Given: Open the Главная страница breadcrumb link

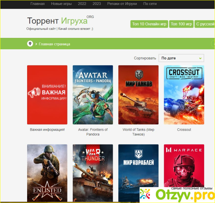Looking at the screenshot, I should pyautogui.click(x=55, y=44).
